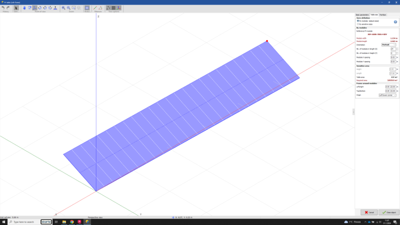Switch to the Partition tab
Screen dimensions: 400x225
383,15
